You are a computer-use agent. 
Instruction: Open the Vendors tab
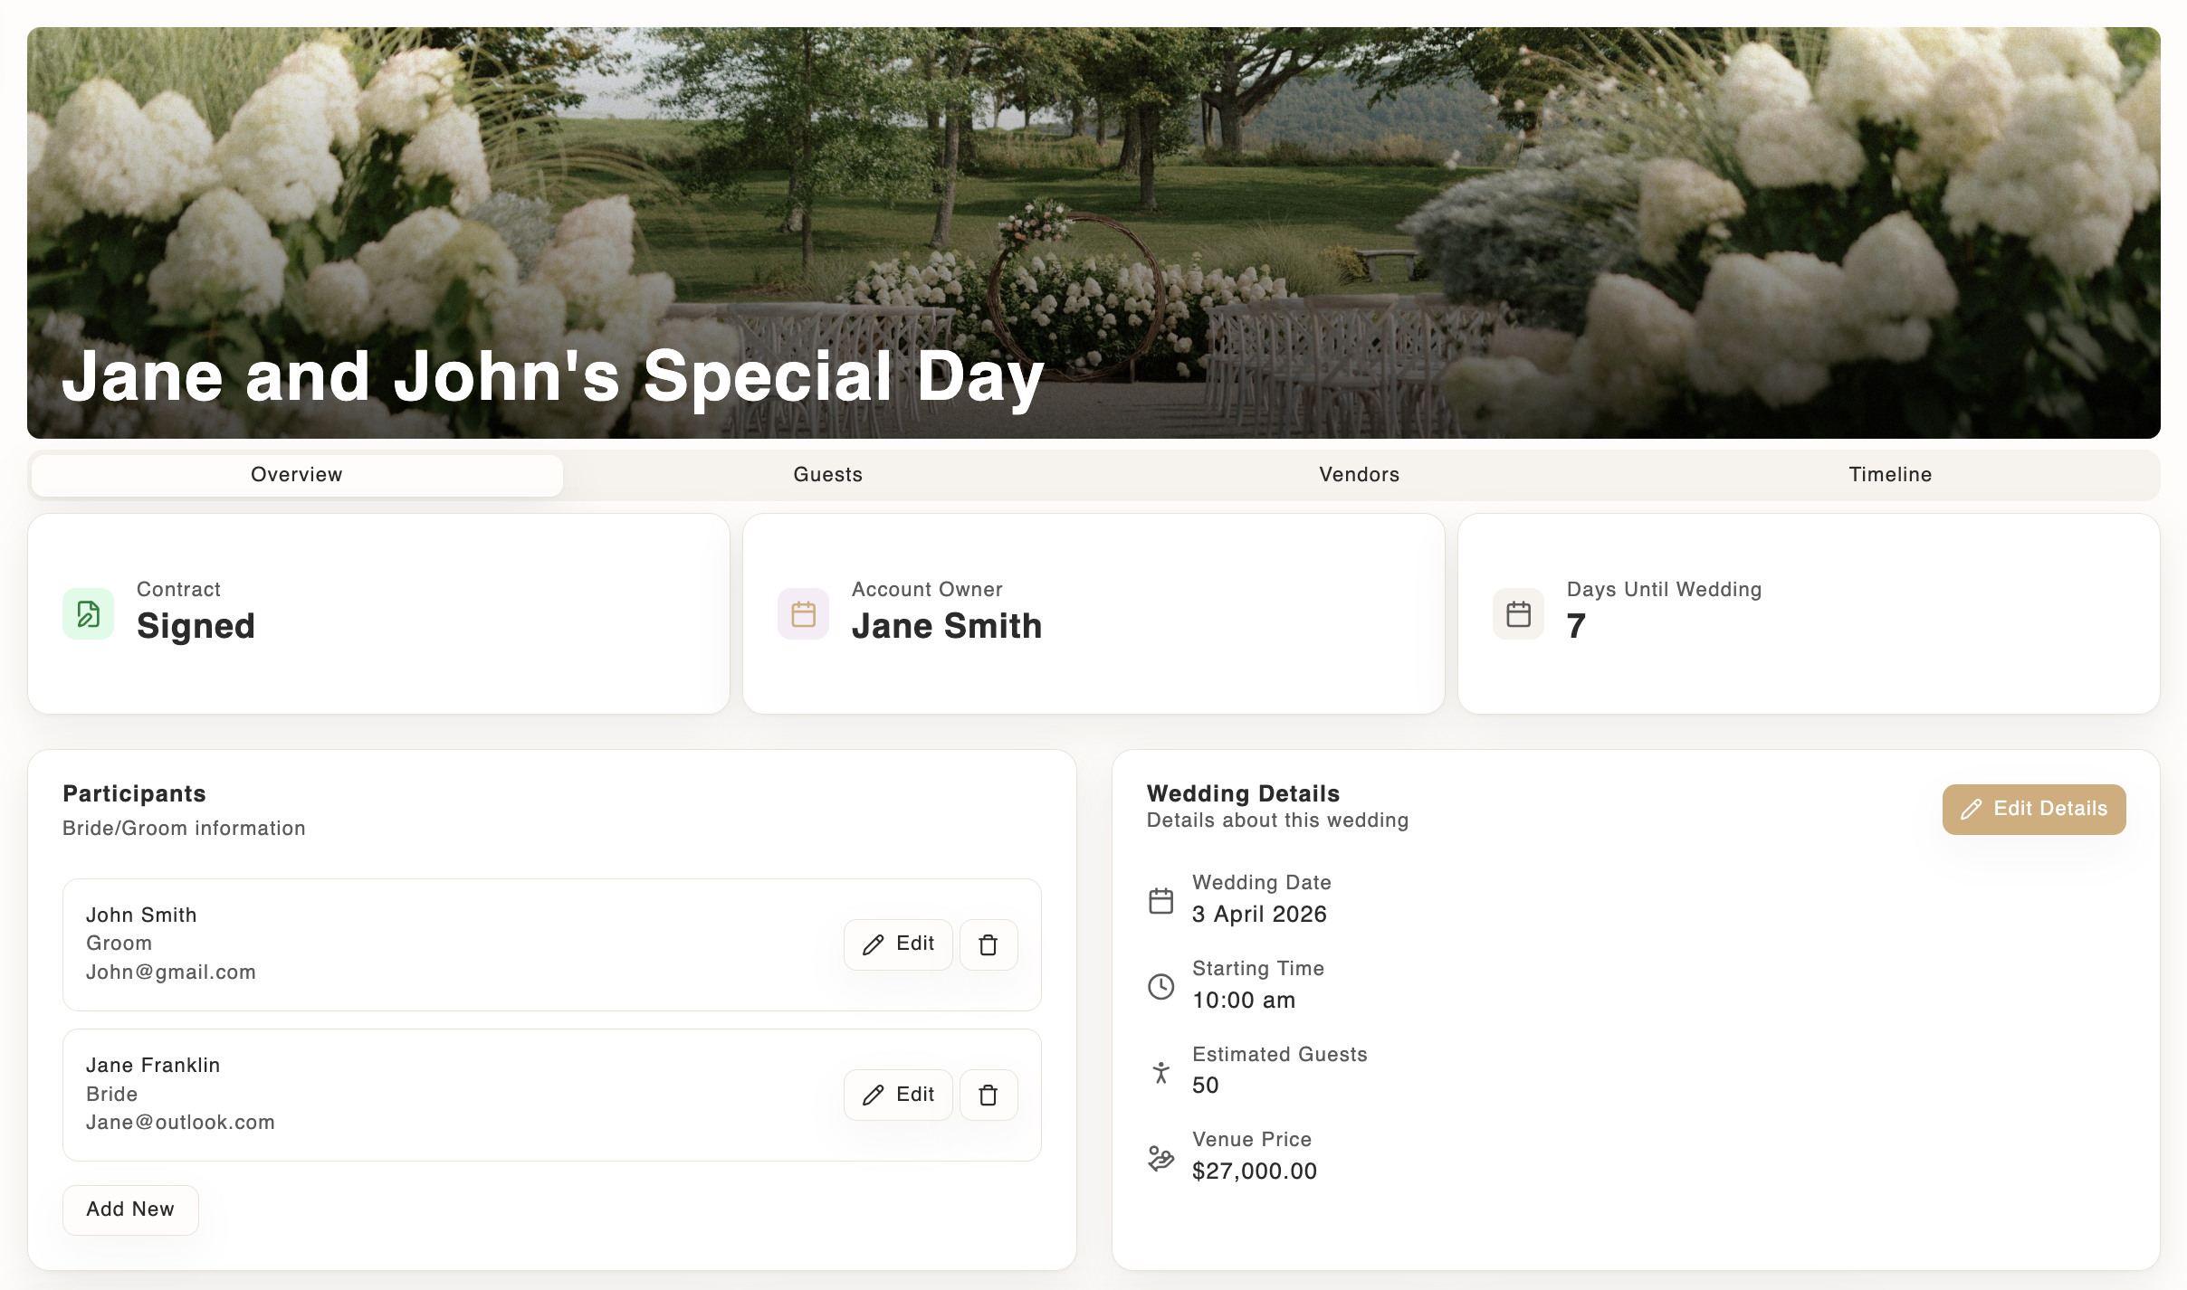pos(1358,474)
